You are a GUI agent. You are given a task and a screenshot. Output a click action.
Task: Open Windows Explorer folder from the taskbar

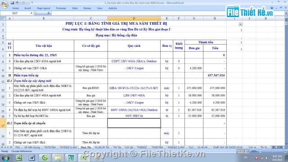coord(58,158)
